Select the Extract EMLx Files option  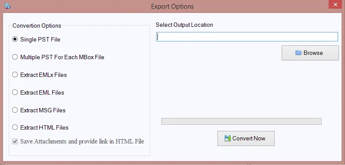tap(15, 75)
